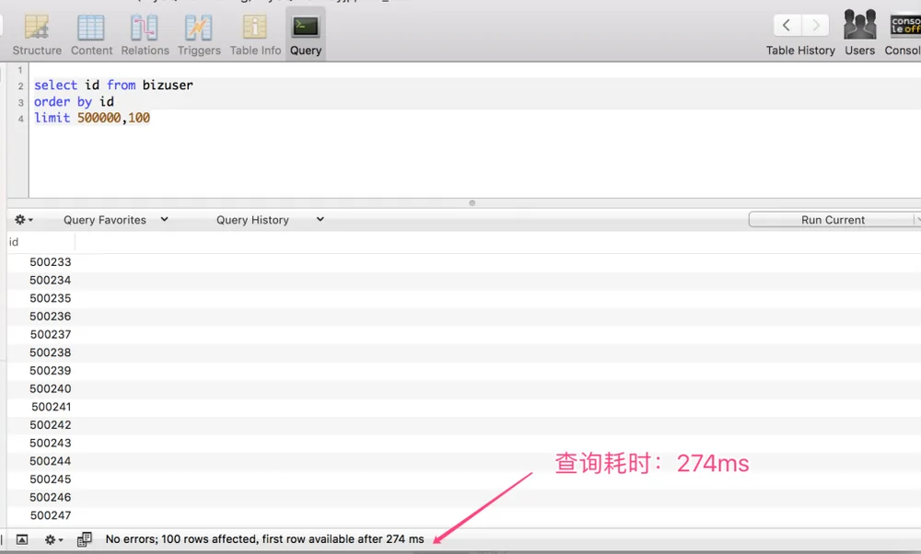Go back in Table History
Viewport: 921px width, 554px height.
click(x=787, y=25)
